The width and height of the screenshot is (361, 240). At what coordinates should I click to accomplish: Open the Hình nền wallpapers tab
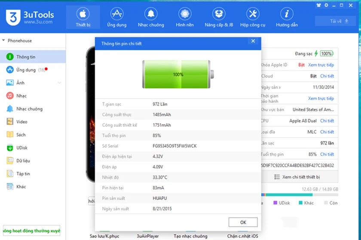185,18
